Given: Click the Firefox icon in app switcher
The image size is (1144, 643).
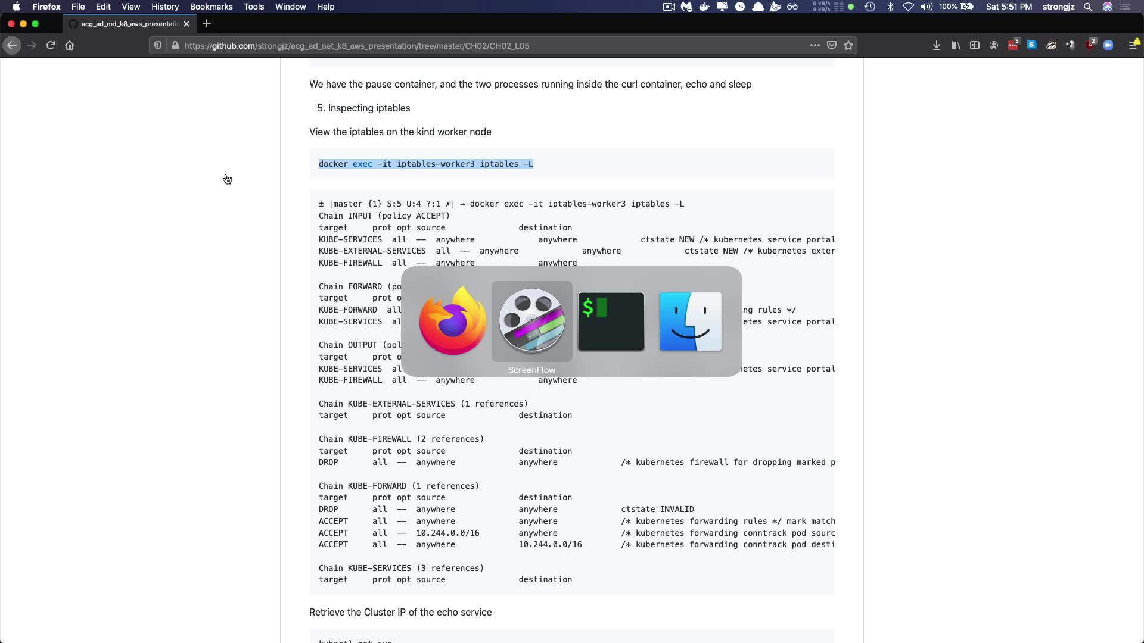Looking at the screenshot, I should coord(452,321).
